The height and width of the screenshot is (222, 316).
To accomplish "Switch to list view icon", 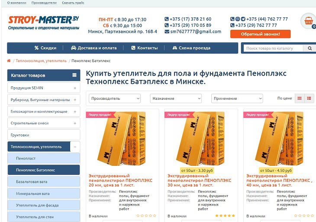I will [309, 98].
